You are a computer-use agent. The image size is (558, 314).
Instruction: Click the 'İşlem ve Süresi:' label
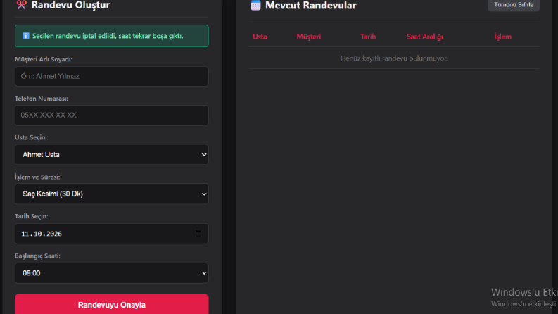(x=37, y=177)
